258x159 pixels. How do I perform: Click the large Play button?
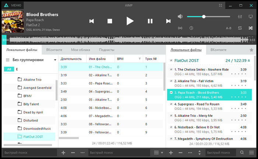(130, 21)
